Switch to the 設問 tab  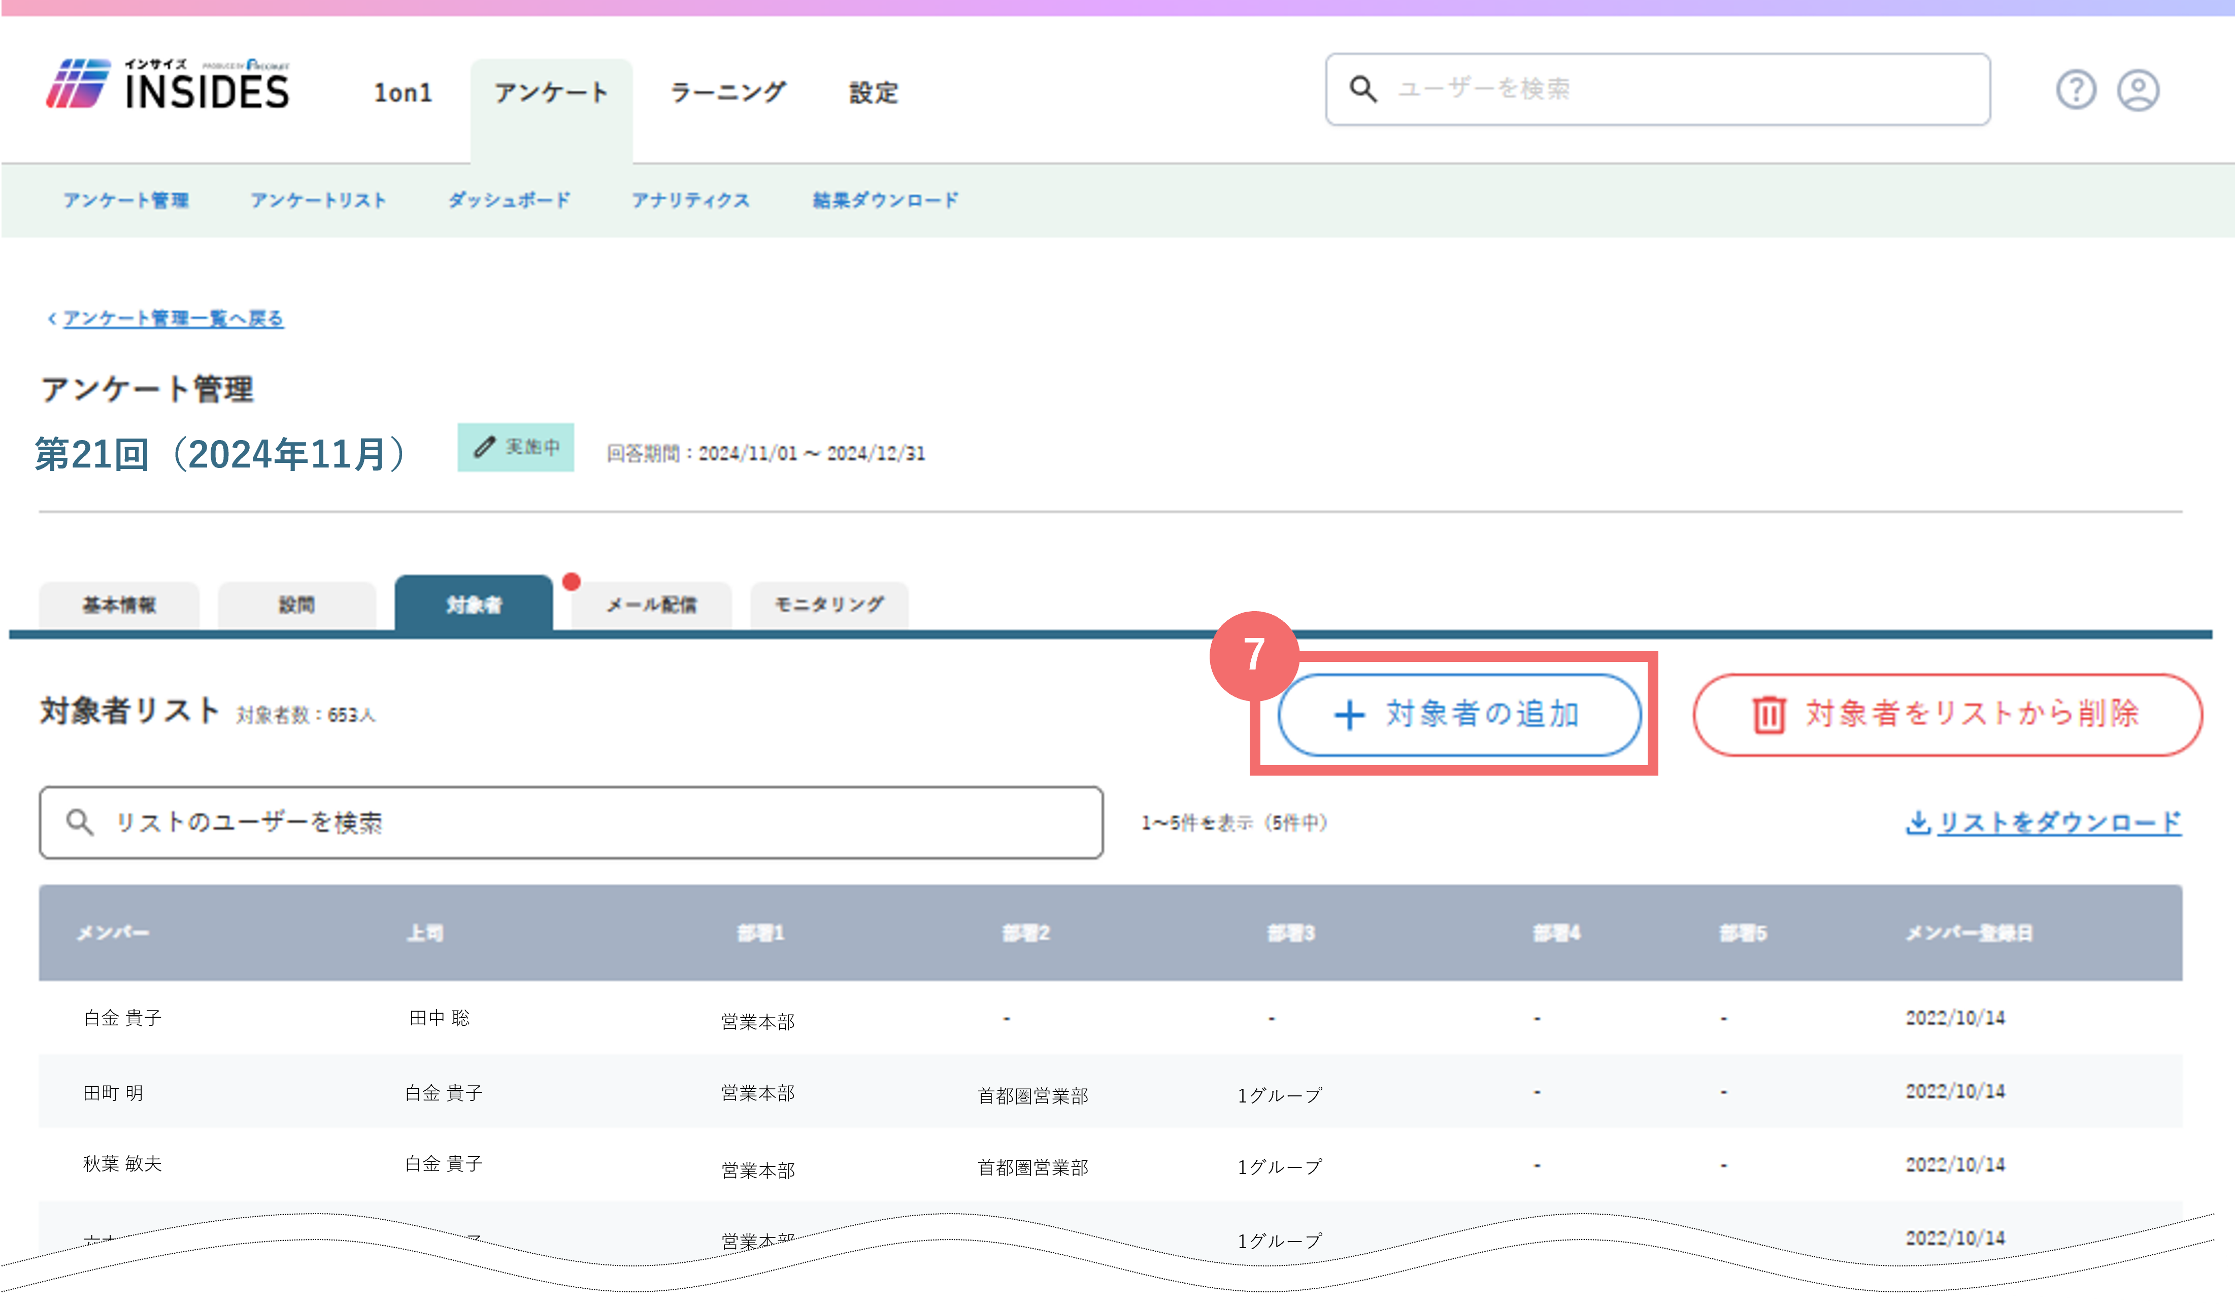coord(297,606)
